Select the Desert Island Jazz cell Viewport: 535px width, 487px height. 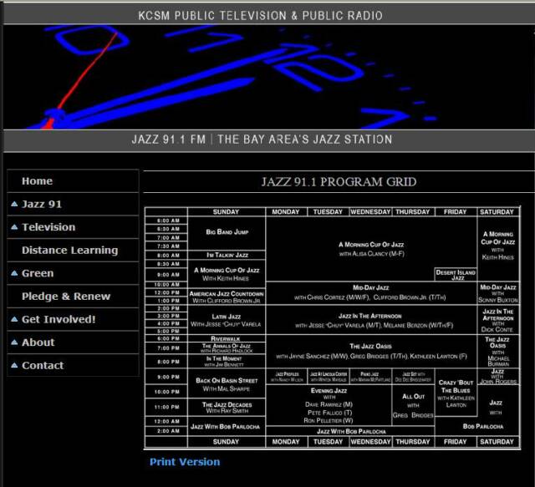[456, 275]
